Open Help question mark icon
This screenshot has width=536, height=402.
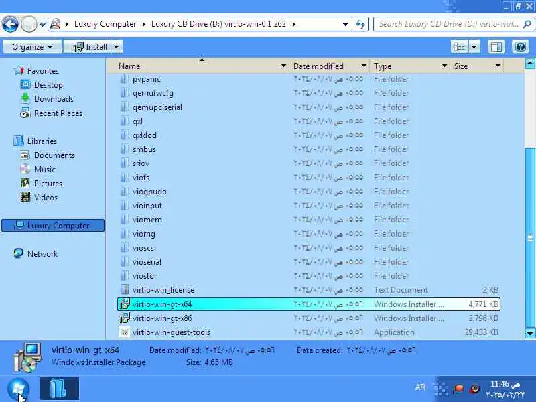tap(521, 46)
